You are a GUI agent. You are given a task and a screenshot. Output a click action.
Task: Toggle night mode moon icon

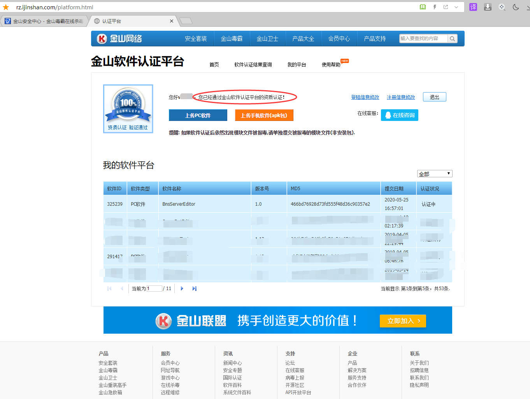point(516,7)
